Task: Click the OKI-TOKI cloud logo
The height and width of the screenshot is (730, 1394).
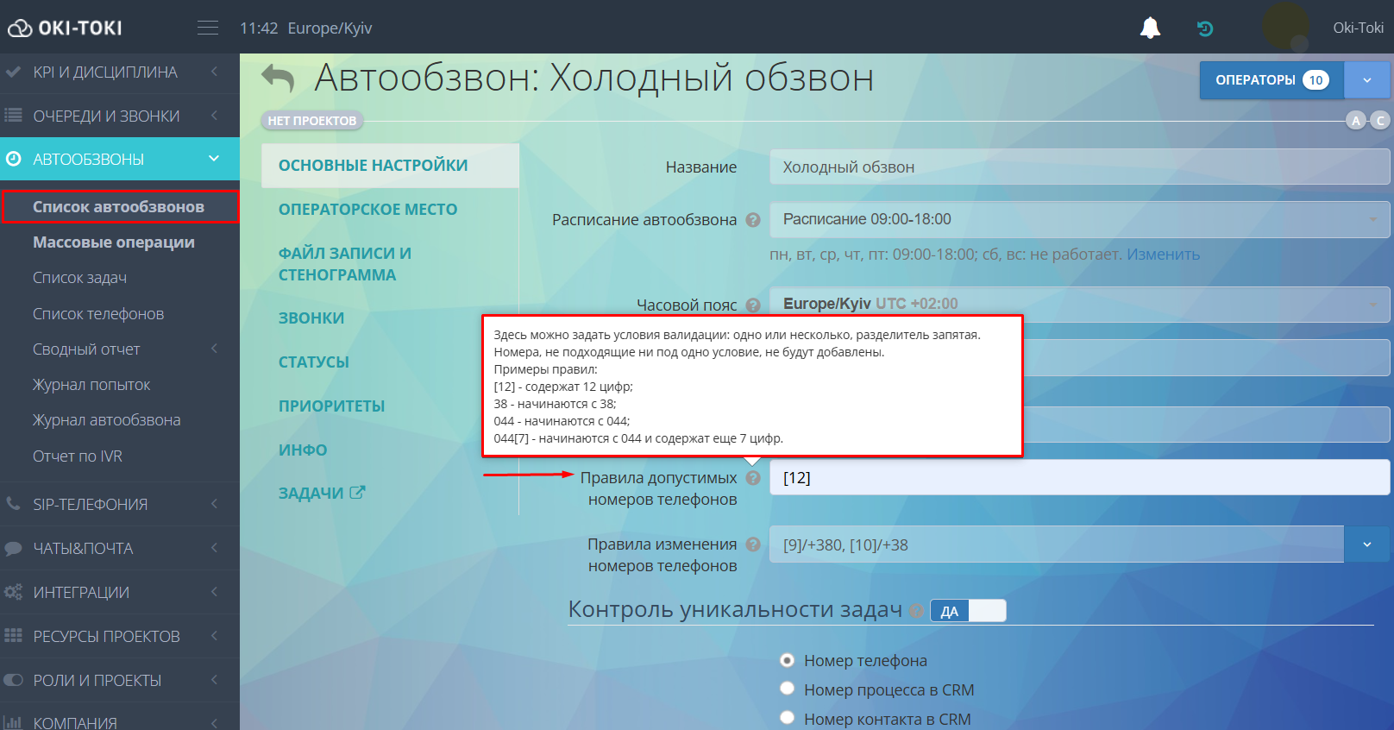Action: tap(65, 28)
